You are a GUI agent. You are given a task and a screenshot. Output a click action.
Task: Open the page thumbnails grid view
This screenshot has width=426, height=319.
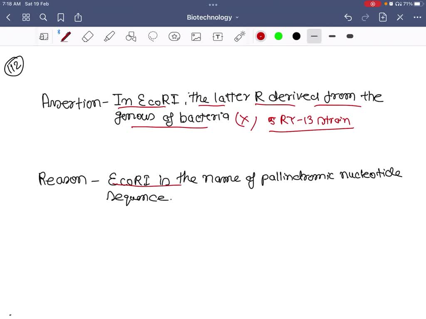tap(26, 17)
